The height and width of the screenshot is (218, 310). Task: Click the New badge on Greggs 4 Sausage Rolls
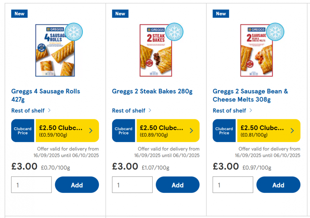pyautogui.click(x=19, y=13)
